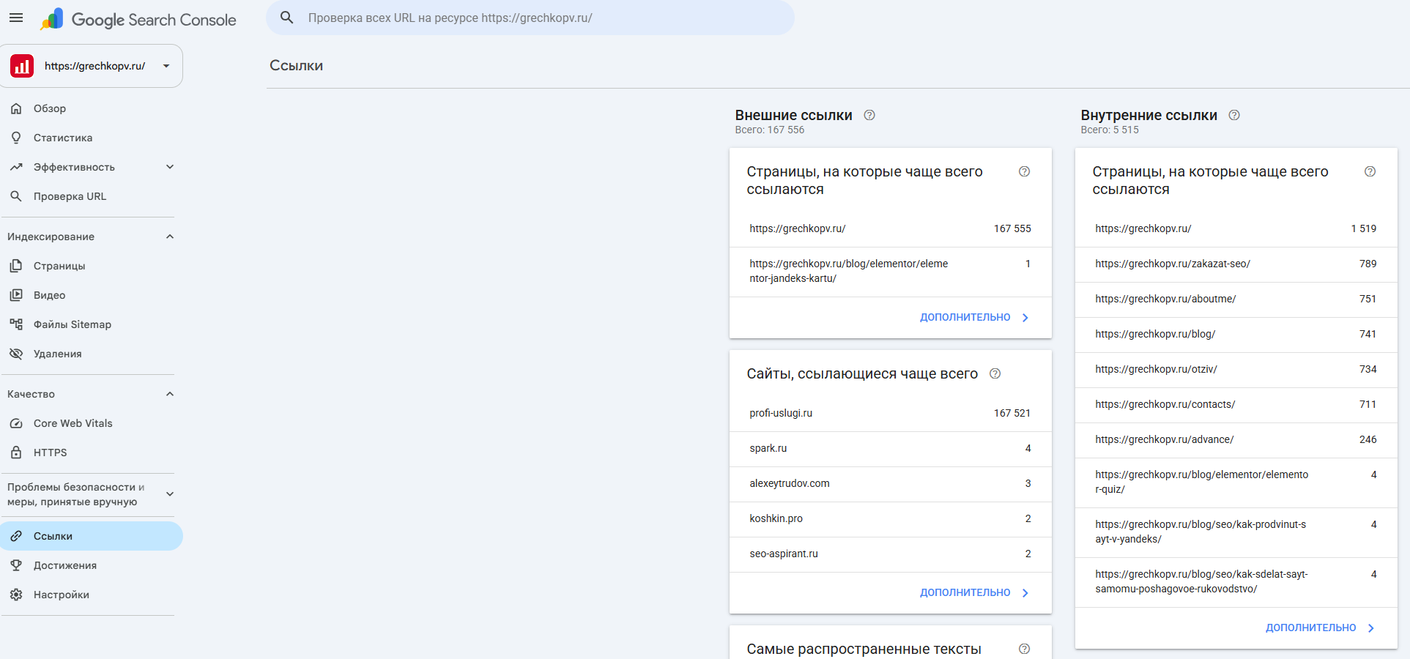Click ДОПОЛНИТЕЛЬНО under internal links card
Screen dimensions: 1410x659
(x=1320, y=628)
